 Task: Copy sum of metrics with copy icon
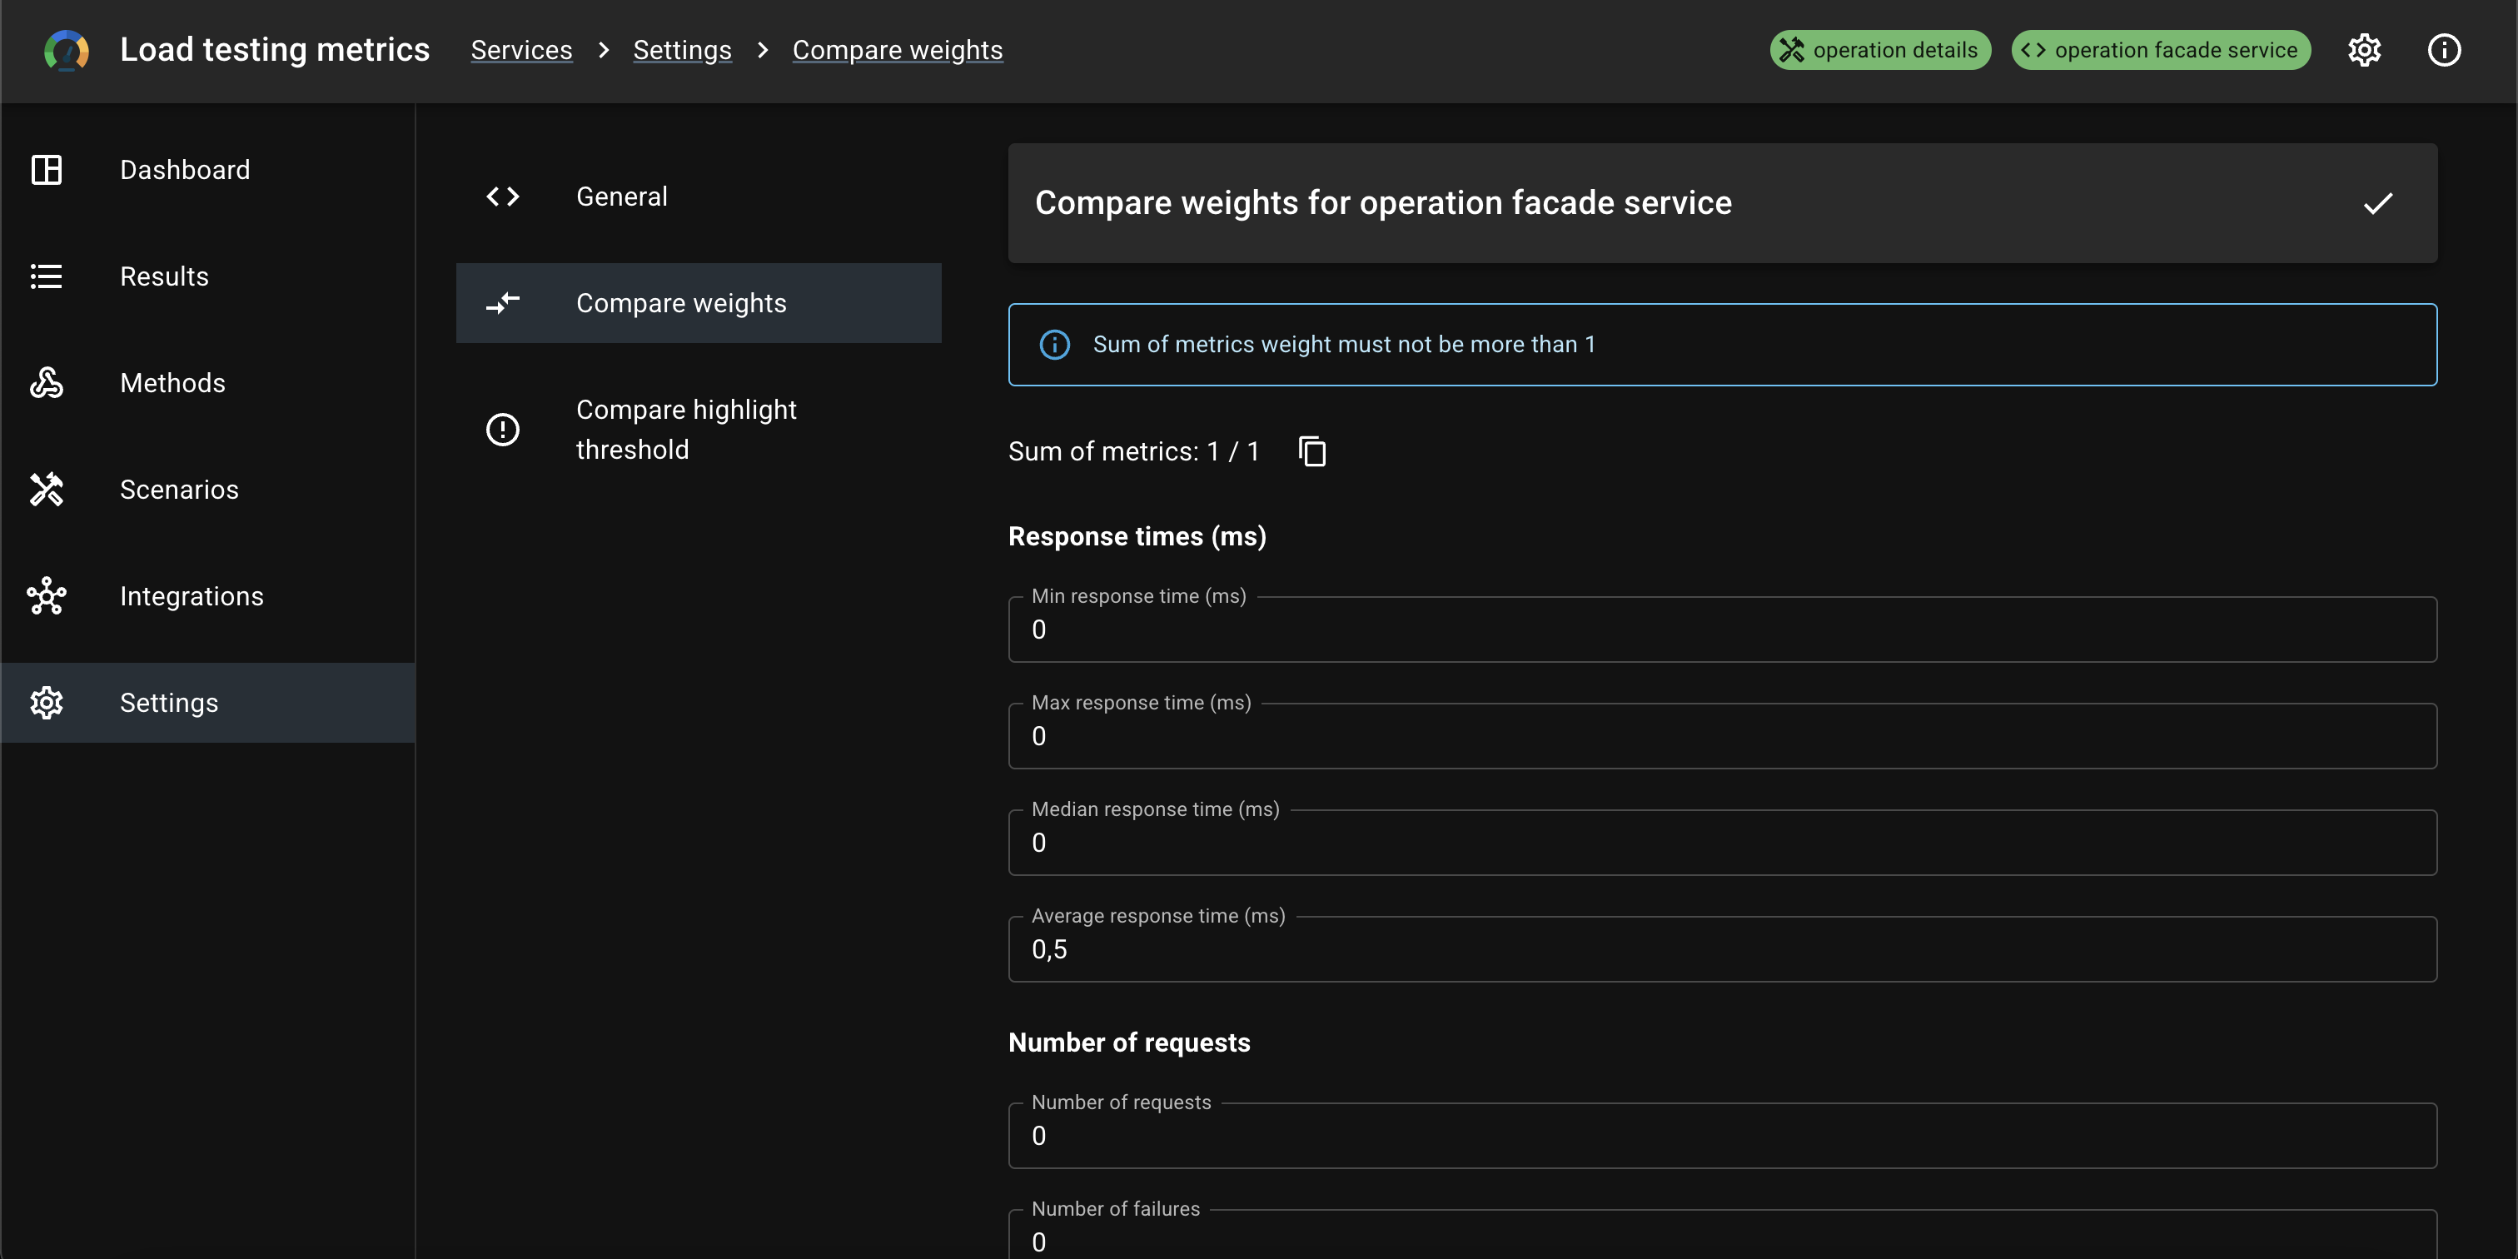tap(1311, 450)
